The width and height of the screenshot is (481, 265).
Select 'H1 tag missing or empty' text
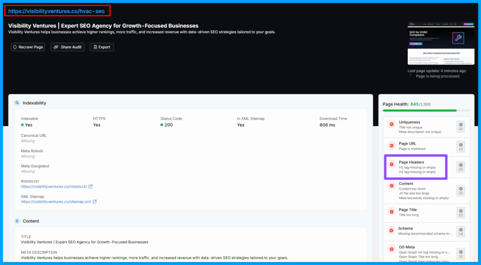[x=417, y=167]
